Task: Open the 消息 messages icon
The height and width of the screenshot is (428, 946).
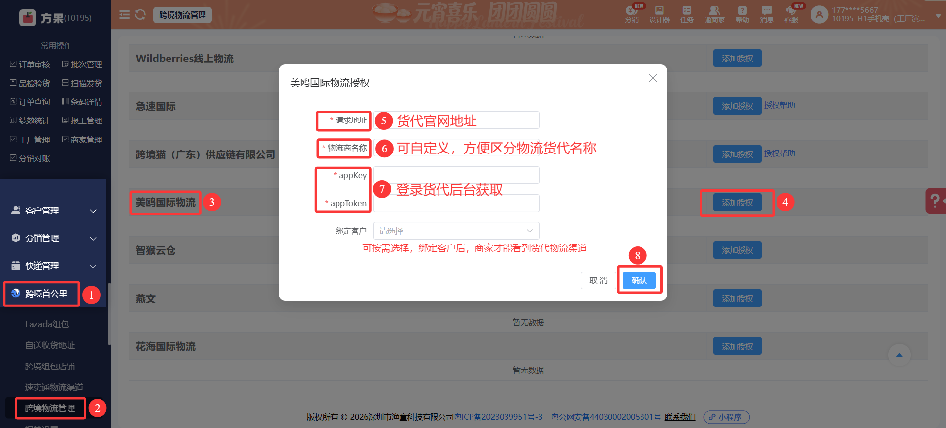Action: click(x=767, y=14)
